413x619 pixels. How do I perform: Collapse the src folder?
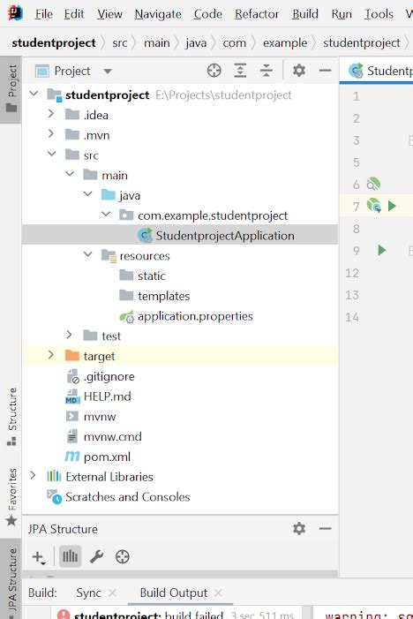pyautogui.click(x=52, y=154)
